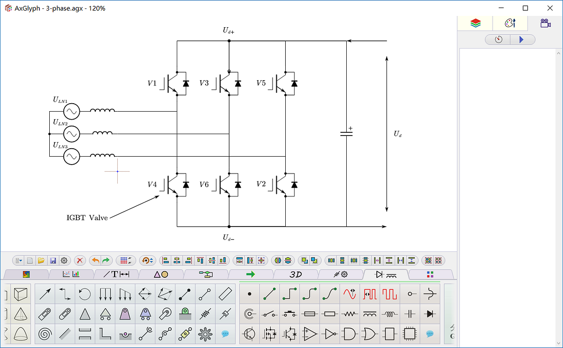The image size is (563, 348).
Task: Toggle the timer button beside the play control
Action: [497, 39]
